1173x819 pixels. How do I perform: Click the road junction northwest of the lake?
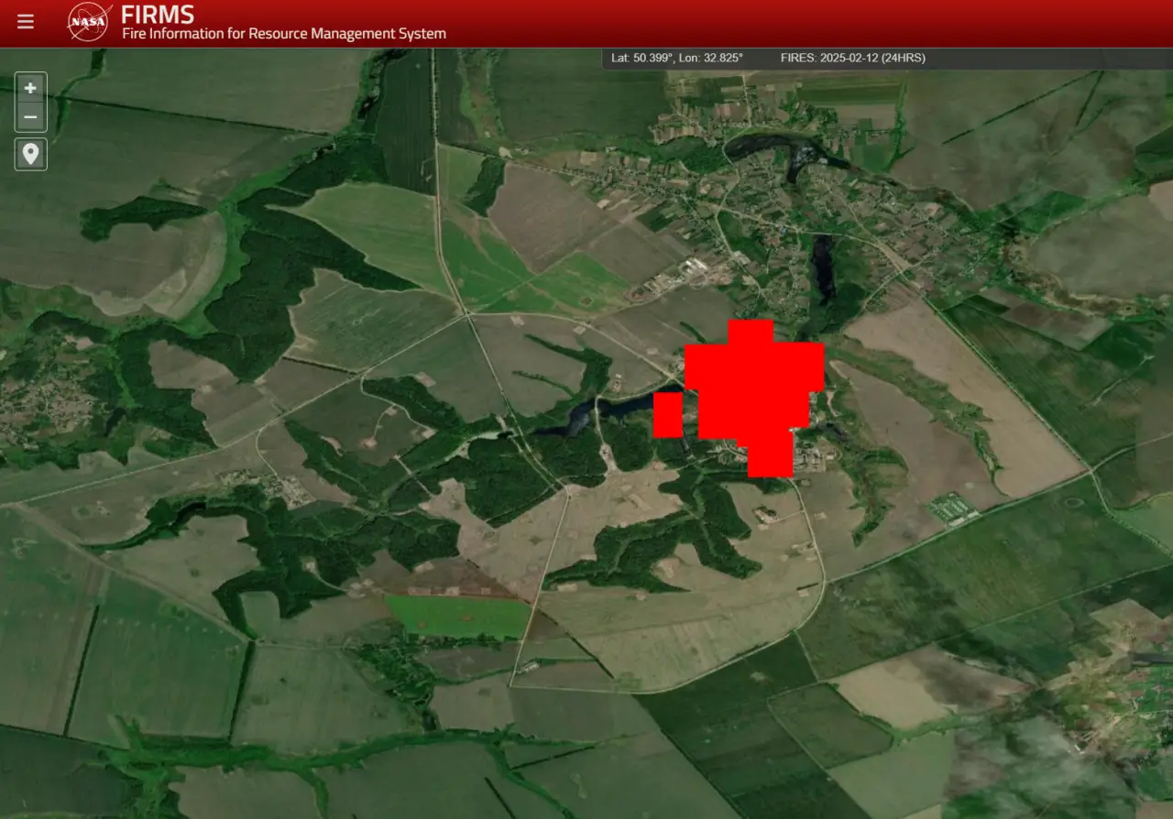(468, 314)
